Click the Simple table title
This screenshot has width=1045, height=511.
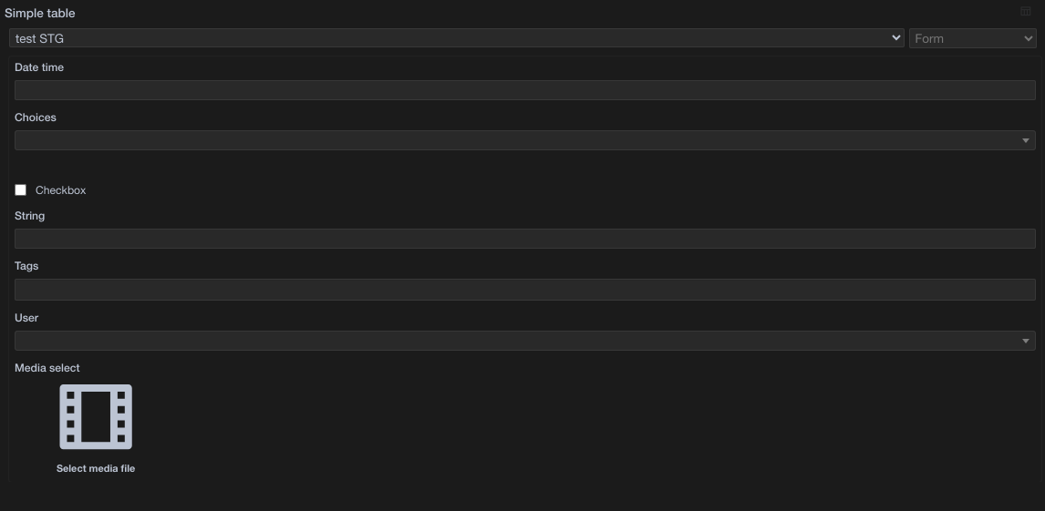[x=40, y=14]
